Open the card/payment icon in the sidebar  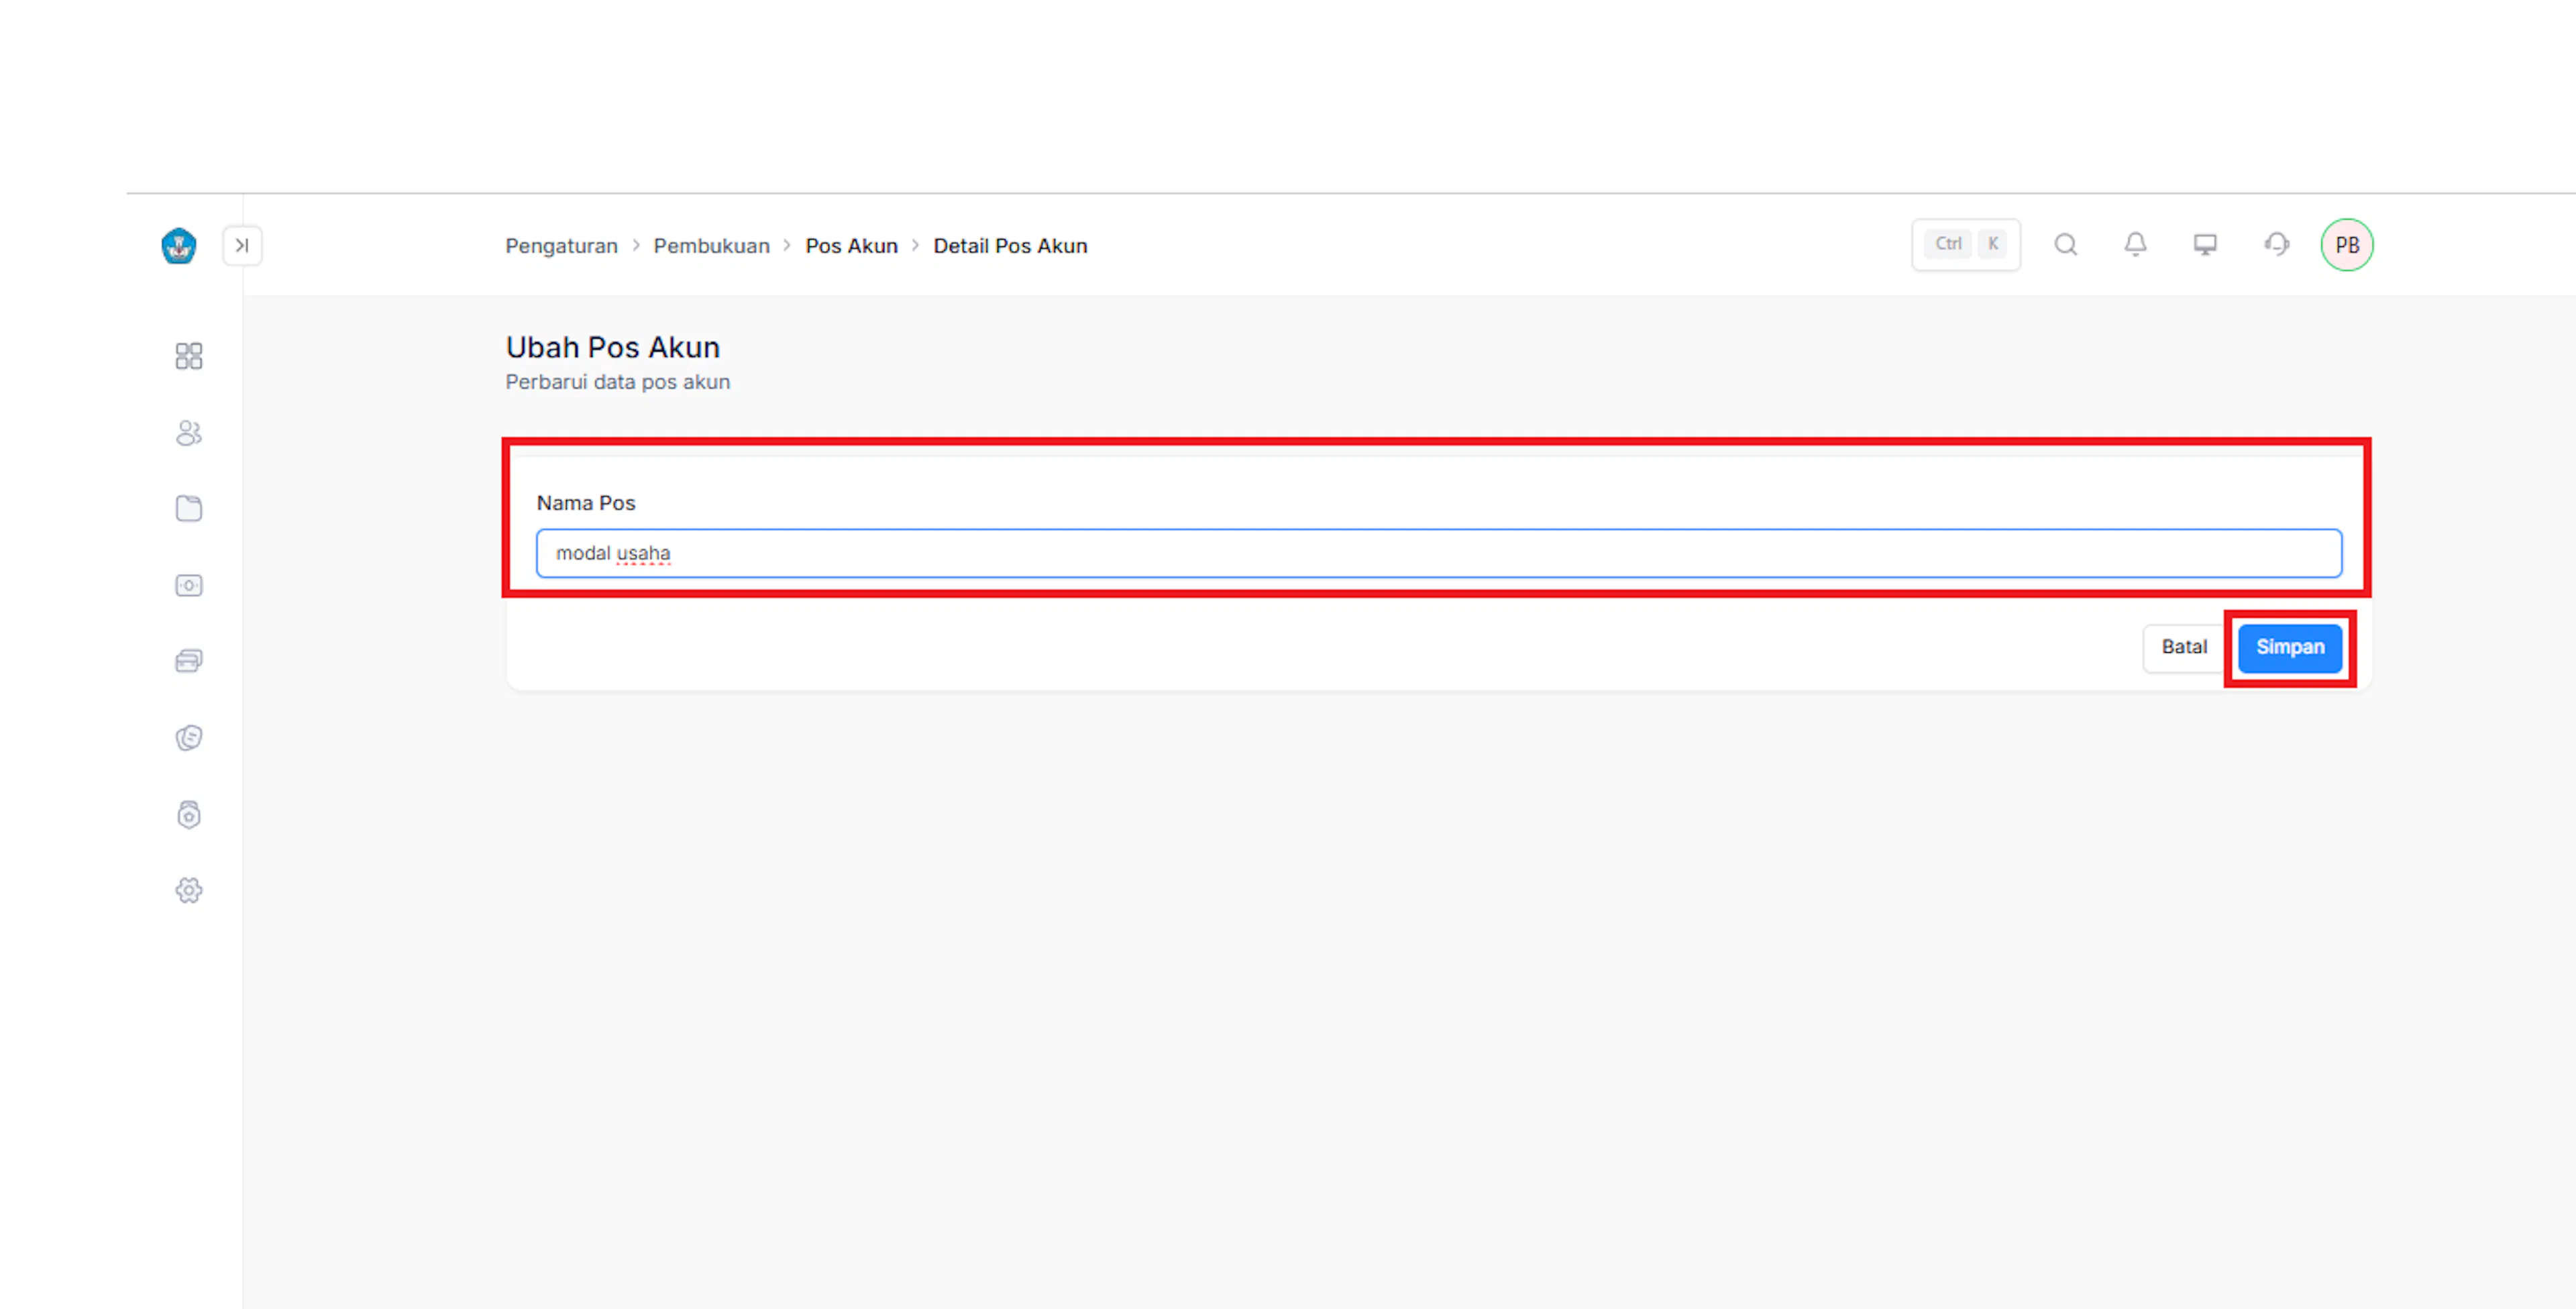[189, 661]
